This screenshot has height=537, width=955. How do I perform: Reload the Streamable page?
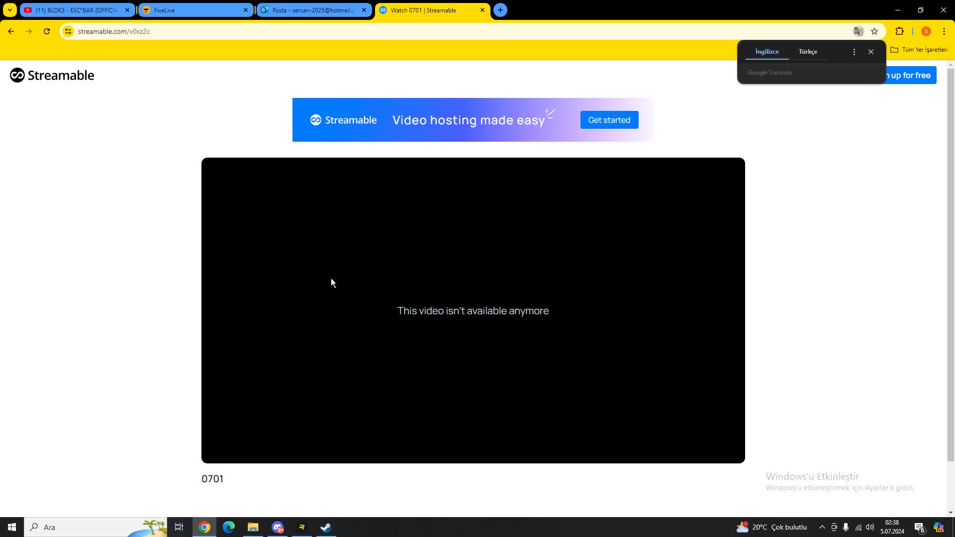coord(47,31)
